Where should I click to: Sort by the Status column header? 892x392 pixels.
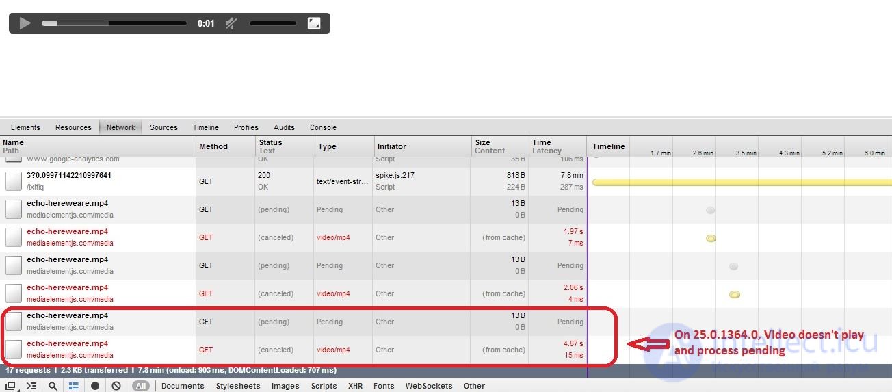click(x=285, y=146)
